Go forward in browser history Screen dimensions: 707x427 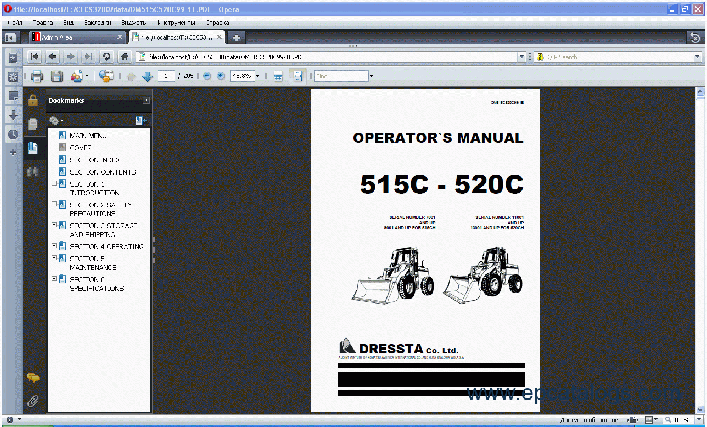click(x=70, y=57)
